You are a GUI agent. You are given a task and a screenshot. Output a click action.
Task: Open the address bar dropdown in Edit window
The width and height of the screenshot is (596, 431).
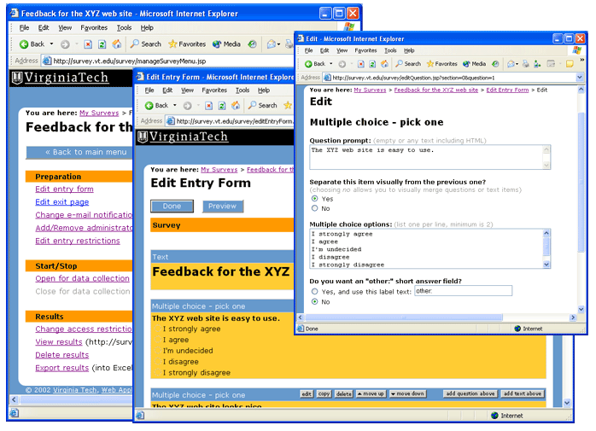pyautogui.click(x=580, y=77)
